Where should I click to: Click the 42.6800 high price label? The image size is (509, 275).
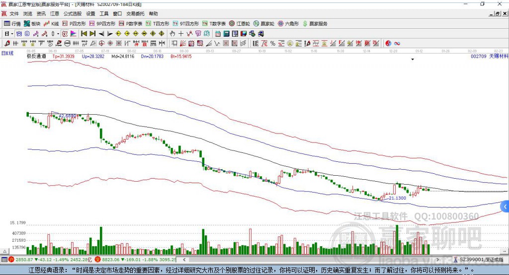coord(67,116)
